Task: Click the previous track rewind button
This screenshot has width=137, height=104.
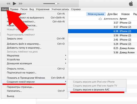Action: pos(8,3)
